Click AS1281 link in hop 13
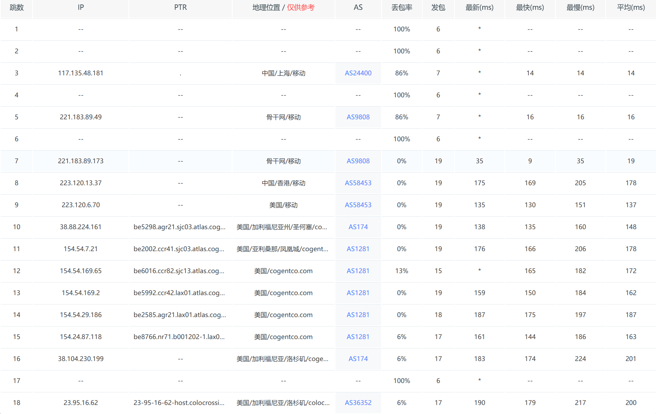This screenshot has height=414, width=656. [x=358, y=293]
